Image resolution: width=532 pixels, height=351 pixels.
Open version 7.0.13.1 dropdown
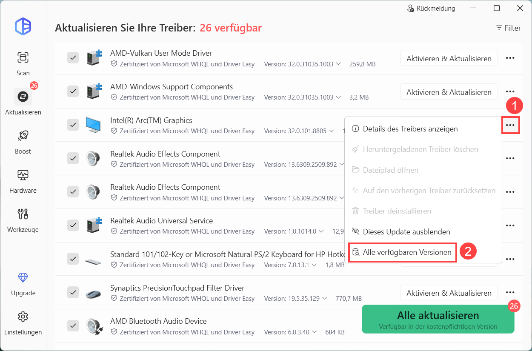tap(314, 265)
